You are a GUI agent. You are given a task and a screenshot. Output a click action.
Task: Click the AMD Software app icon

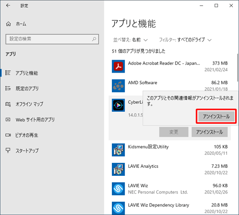tap(118, 86)
